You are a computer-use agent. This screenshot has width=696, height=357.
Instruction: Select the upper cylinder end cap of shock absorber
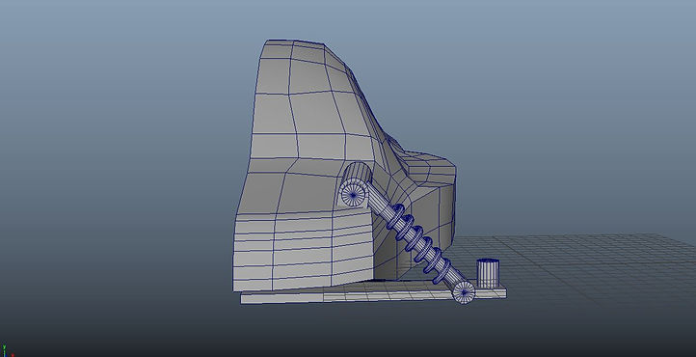(x=353, y=195)
